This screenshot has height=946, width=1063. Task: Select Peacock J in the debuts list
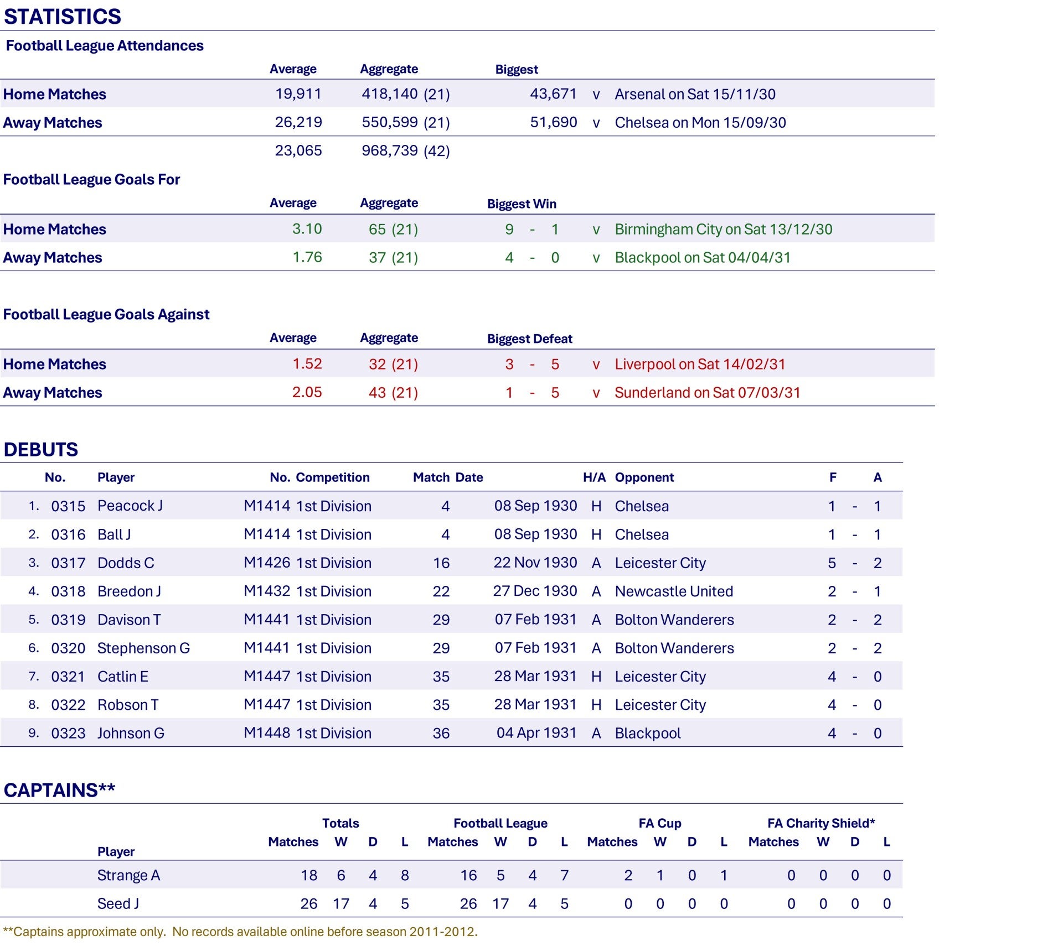130,506
